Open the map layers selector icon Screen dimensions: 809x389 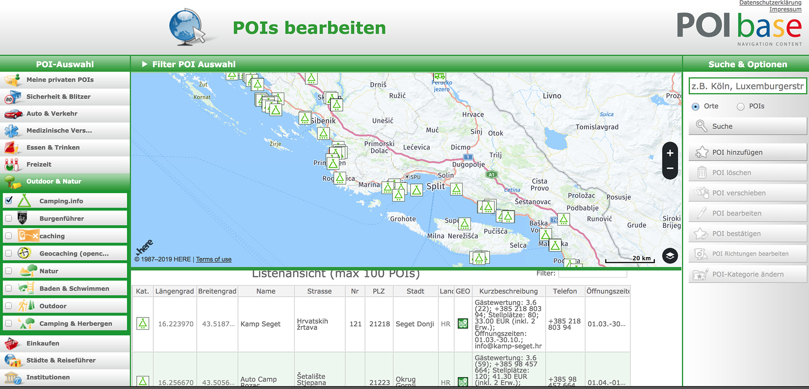pyautogui.click(x=670, y=256)
